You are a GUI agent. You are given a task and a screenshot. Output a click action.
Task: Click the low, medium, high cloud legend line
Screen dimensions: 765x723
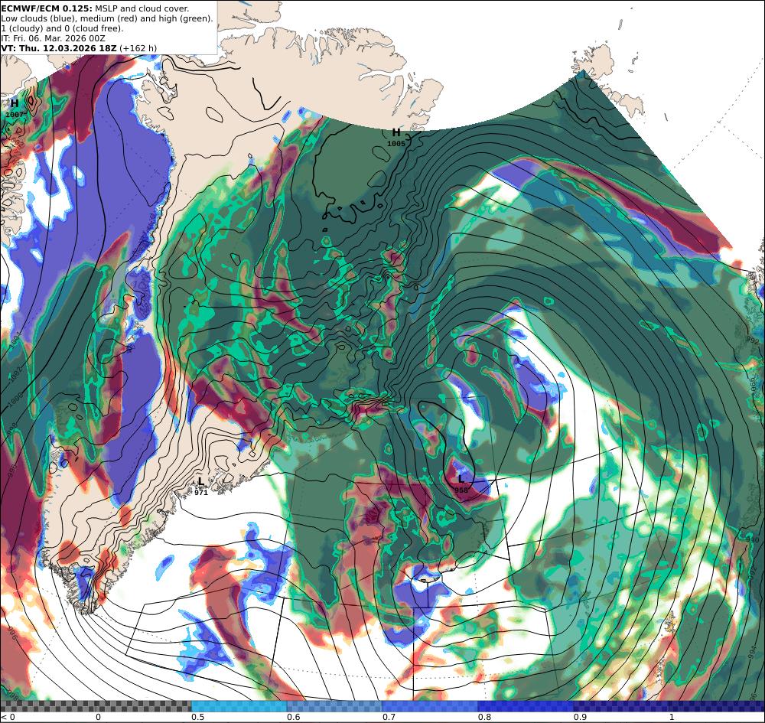coord(107,18)
